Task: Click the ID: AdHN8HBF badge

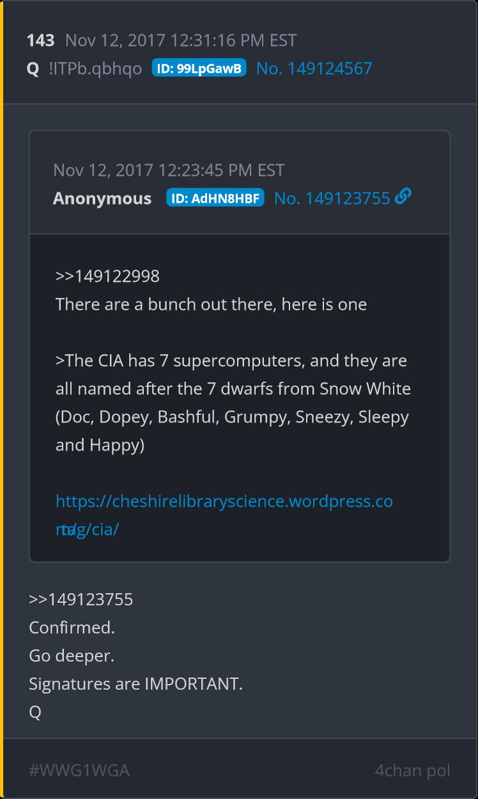Action: 215,198
